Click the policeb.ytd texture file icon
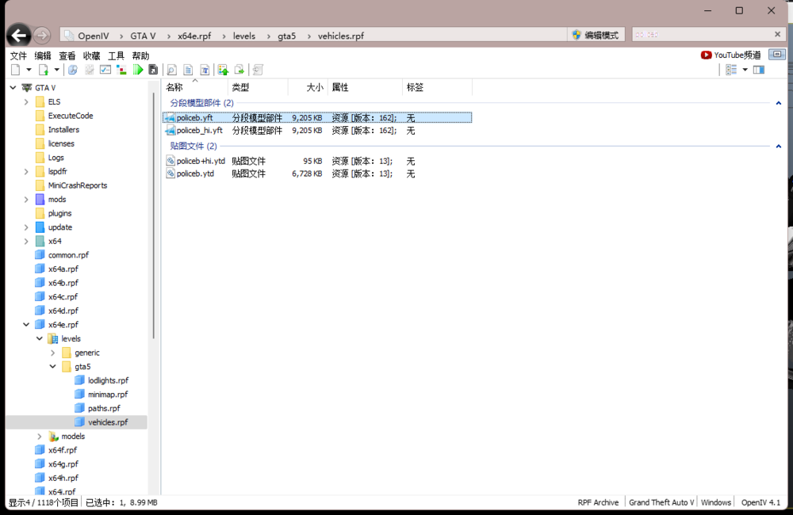793x515 pixels. (170, 174)
